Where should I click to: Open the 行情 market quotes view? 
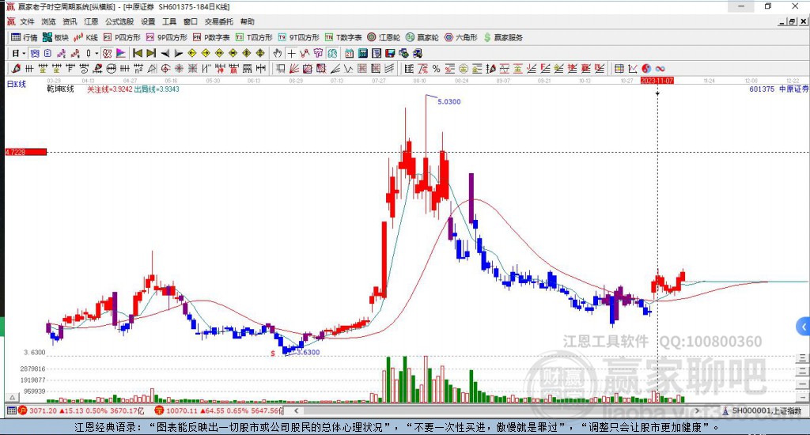point(25,37)
